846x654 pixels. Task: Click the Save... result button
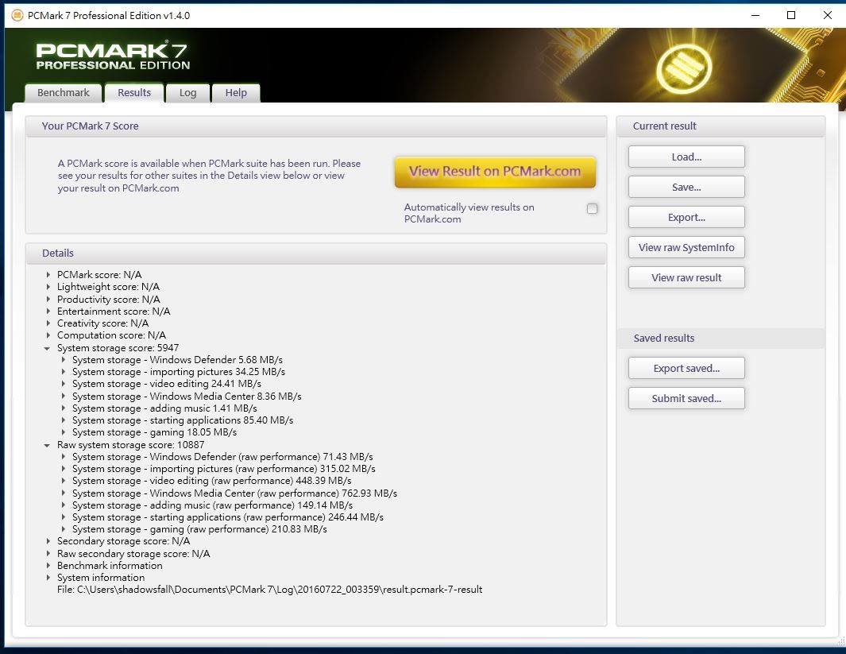(686, 188)
